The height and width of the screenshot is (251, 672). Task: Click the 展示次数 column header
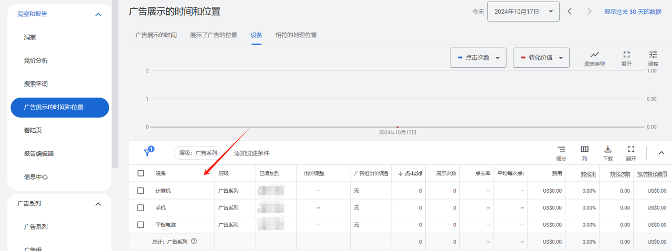pos(446,173)
